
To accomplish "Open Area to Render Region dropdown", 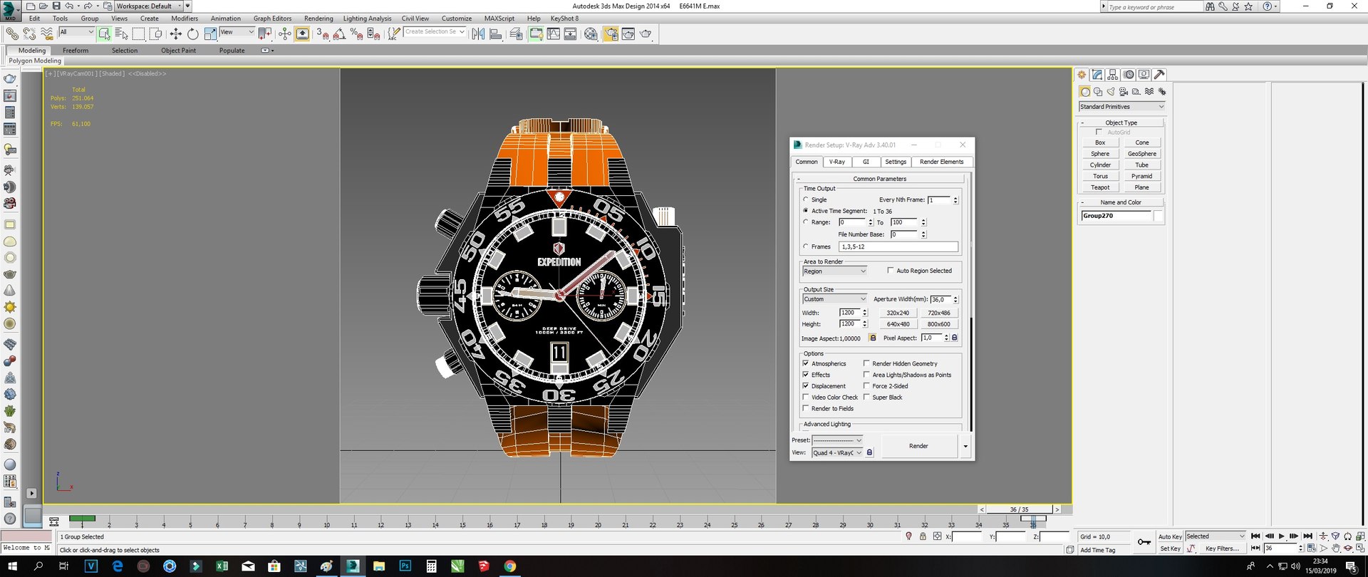I will pyautogui.click(x=834, y=271).
